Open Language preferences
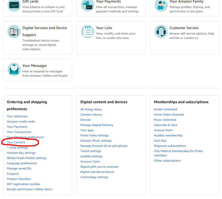Screen dimensions: 222x199 pos(22,163)
